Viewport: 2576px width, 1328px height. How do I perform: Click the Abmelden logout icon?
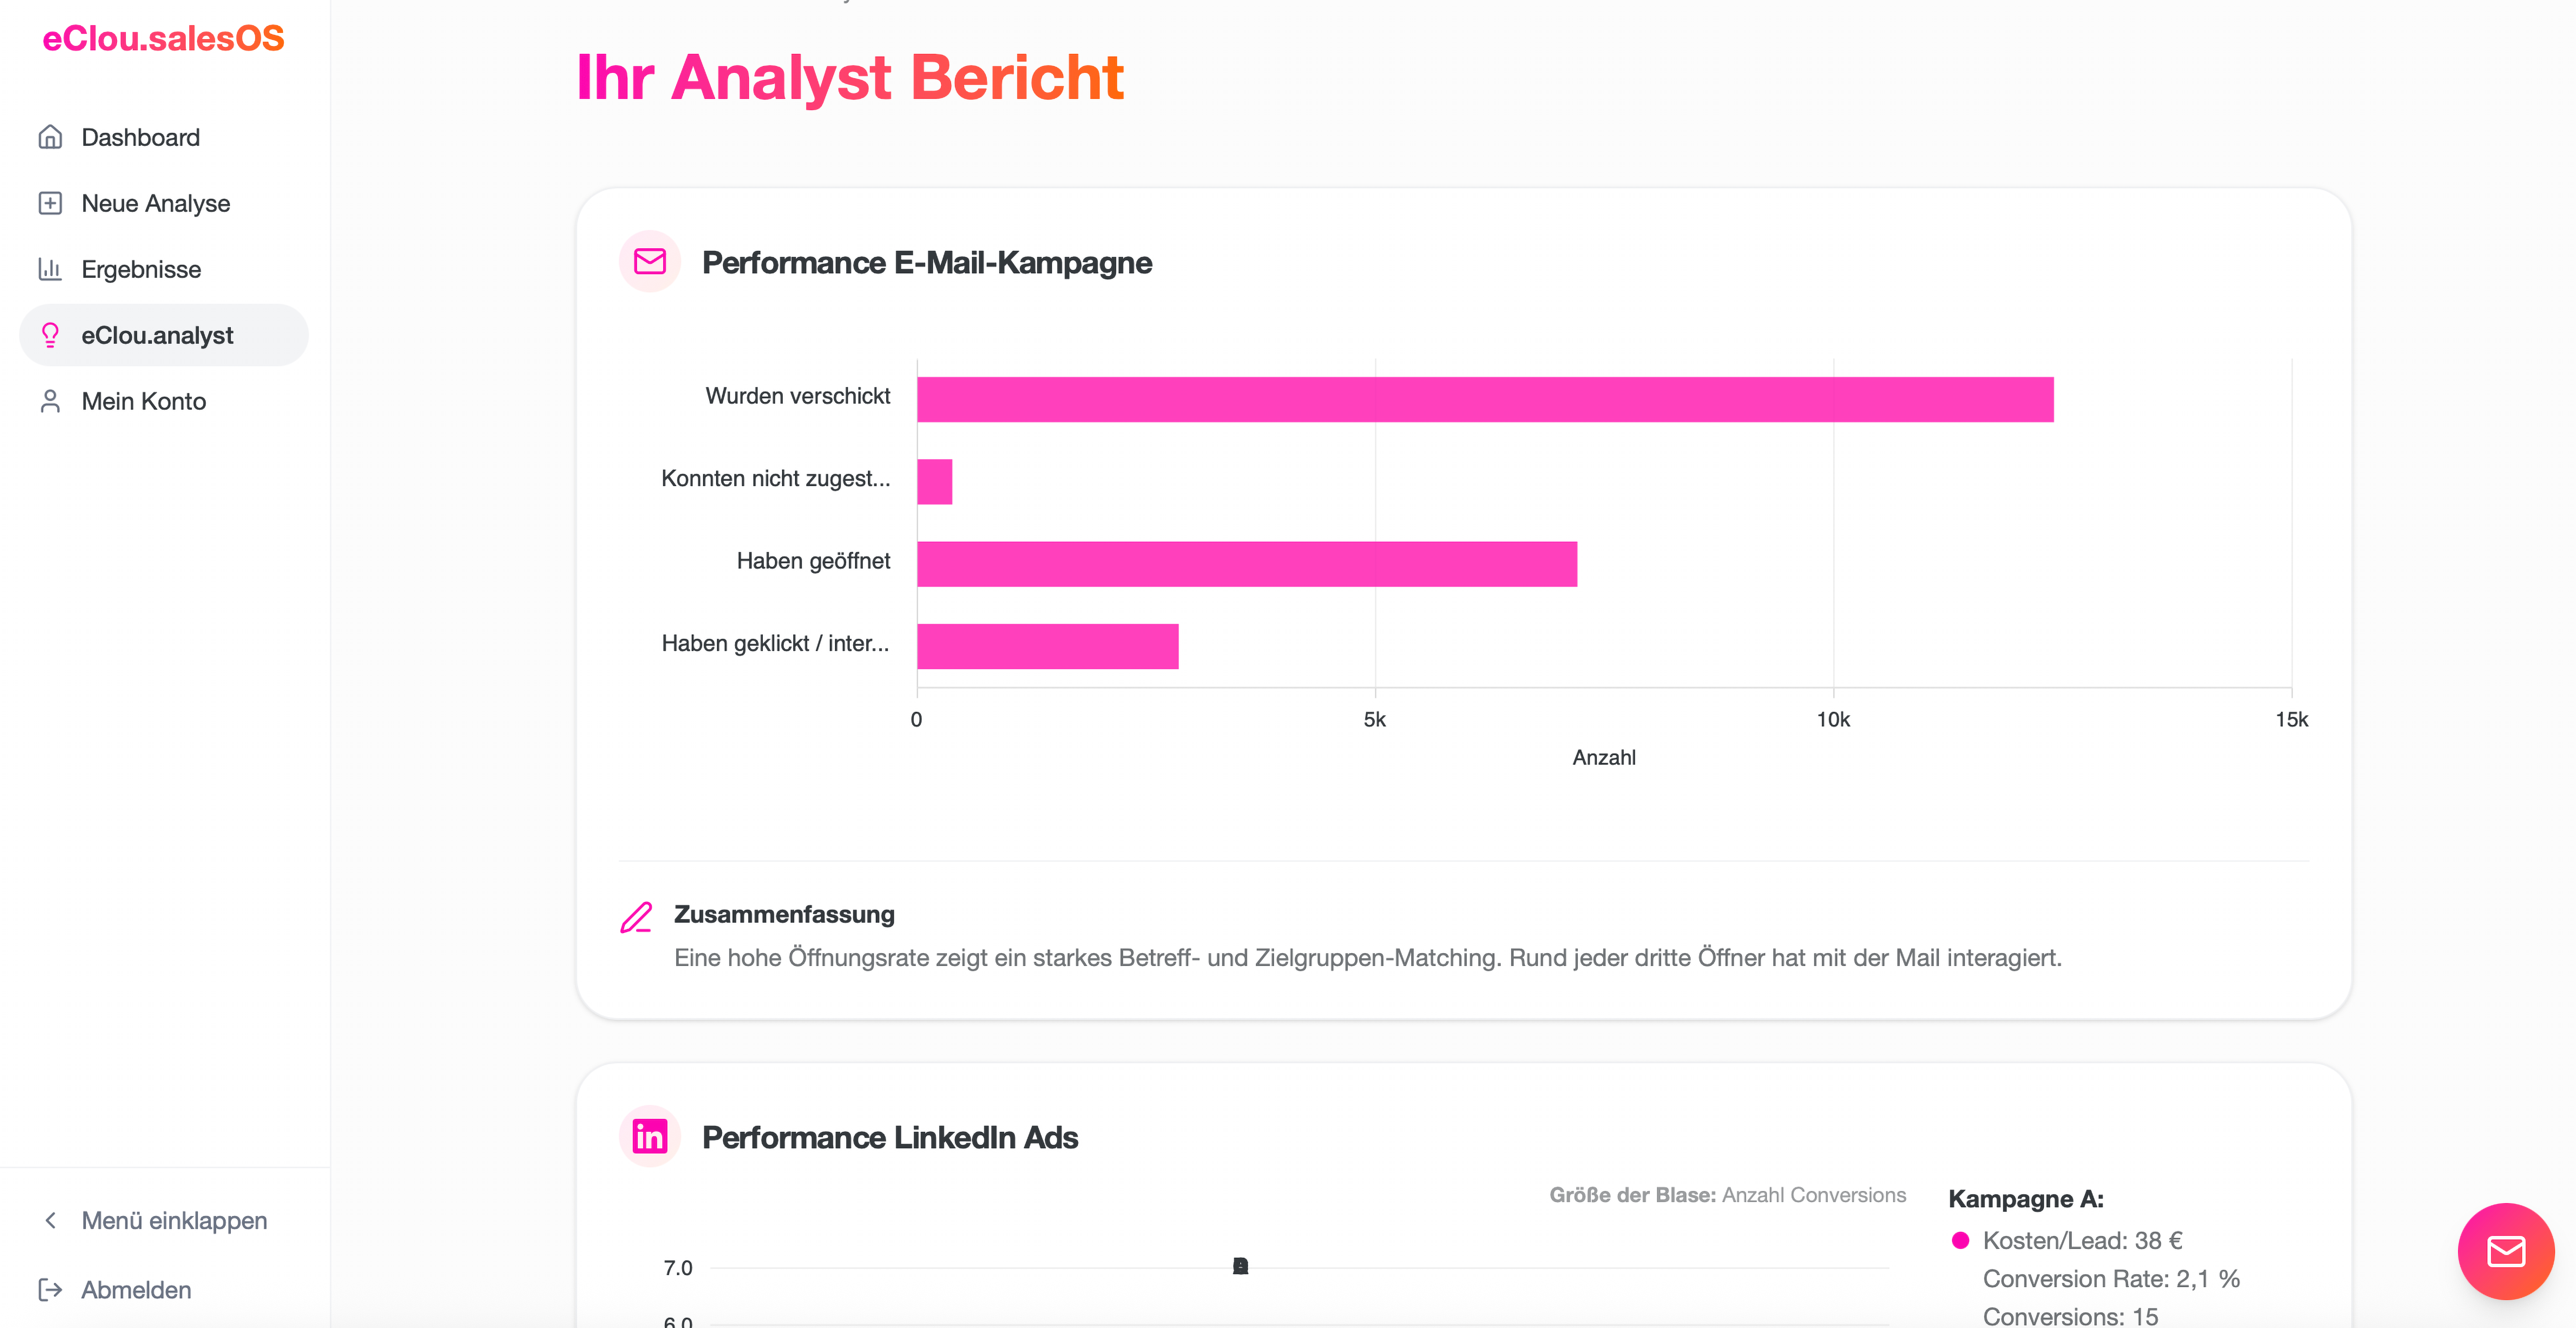coord(50,1290)
